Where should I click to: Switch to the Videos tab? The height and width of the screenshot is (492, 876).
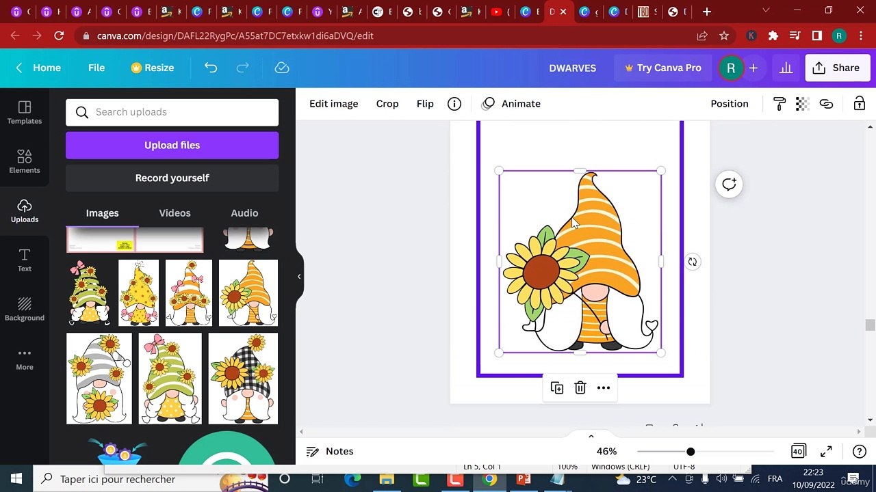pos(175,213)
